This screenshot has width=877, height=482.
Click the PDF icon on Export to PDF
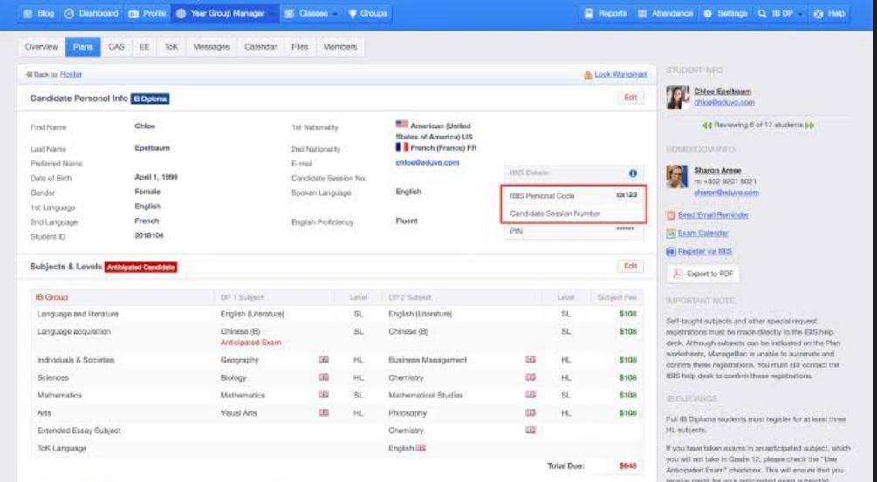pos(678,274)
